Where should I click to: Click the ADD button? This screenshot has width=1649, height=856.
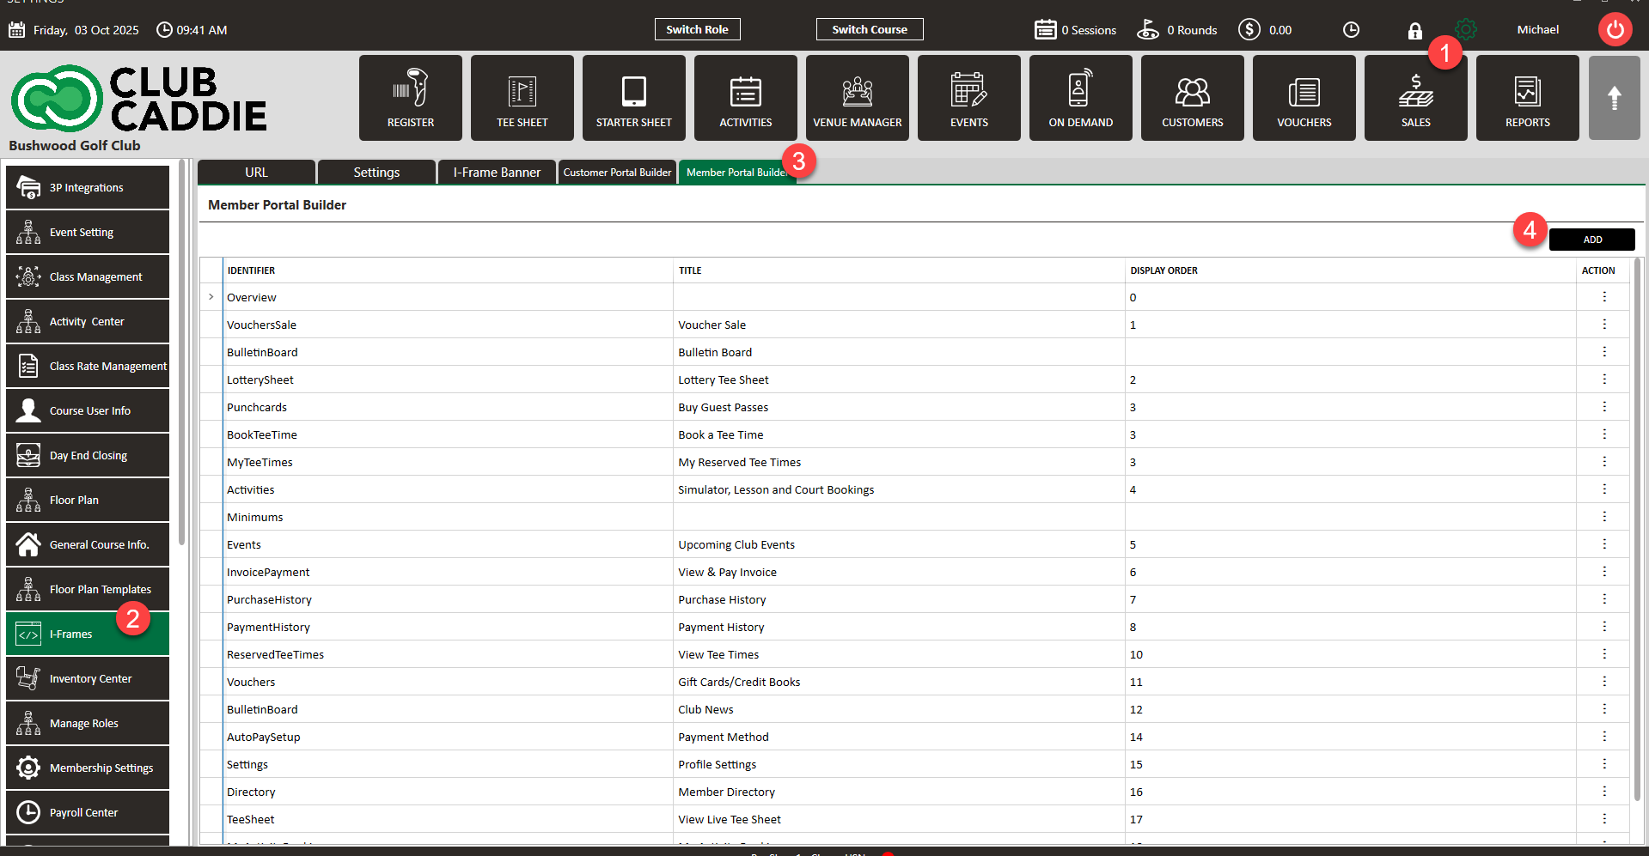1591,240
